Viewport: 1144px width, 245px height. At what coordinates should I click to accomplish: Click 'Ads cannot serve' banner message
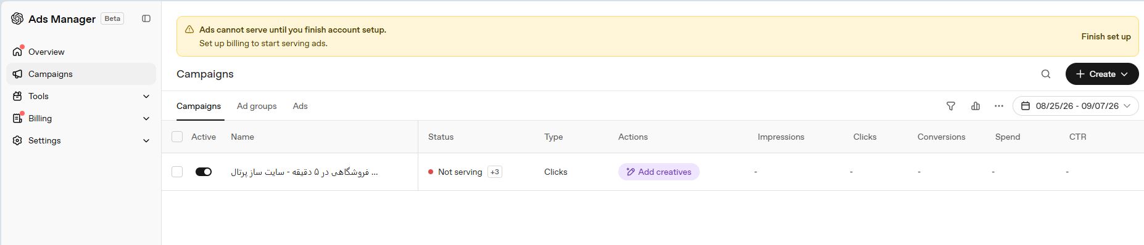click(292, 30)
